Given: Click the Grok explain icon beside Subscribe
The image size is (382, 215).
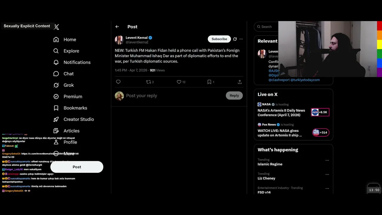Looking at the screenshot, I should pyautogui.click(x=235, y=39).
